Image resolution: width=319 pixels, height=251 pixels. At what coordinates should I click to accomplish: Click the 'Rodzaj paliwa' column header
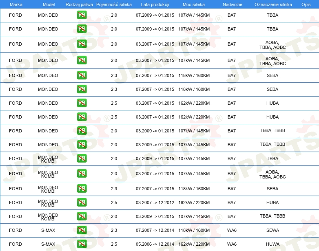(79, 4)
